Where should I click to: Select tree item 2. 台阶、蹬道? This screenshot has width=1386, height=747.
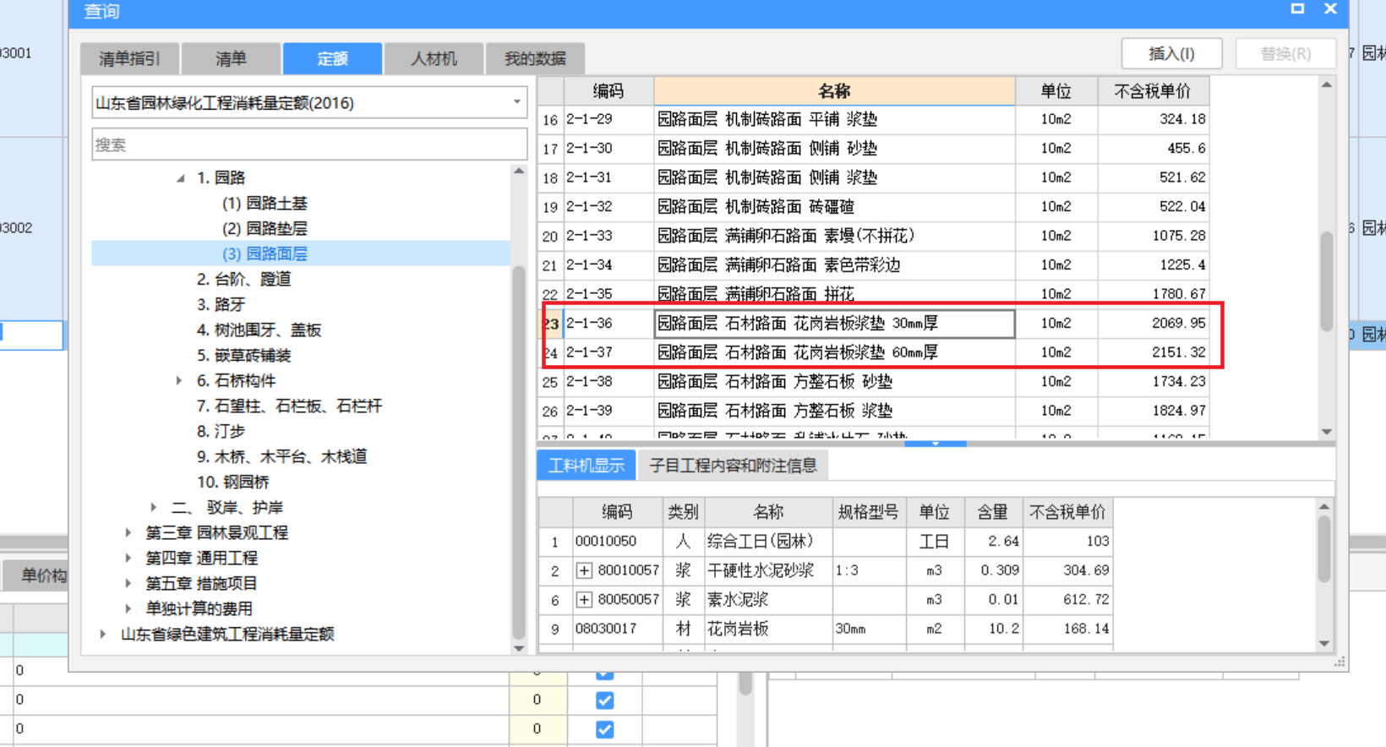(x=243, y=280)
